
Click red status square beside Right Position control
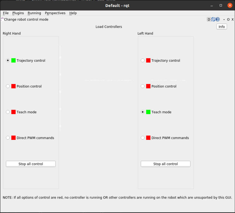pos(14,86)
